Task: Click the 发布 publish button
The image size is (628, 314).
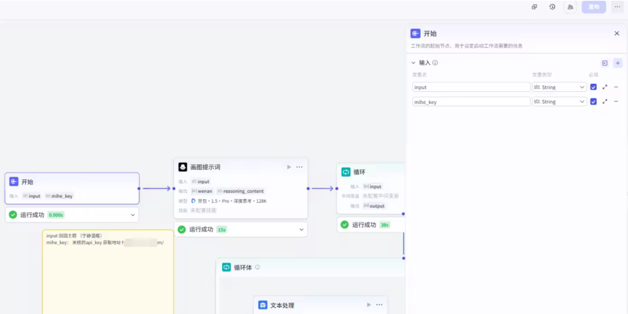Action: [x=593, y=7]
